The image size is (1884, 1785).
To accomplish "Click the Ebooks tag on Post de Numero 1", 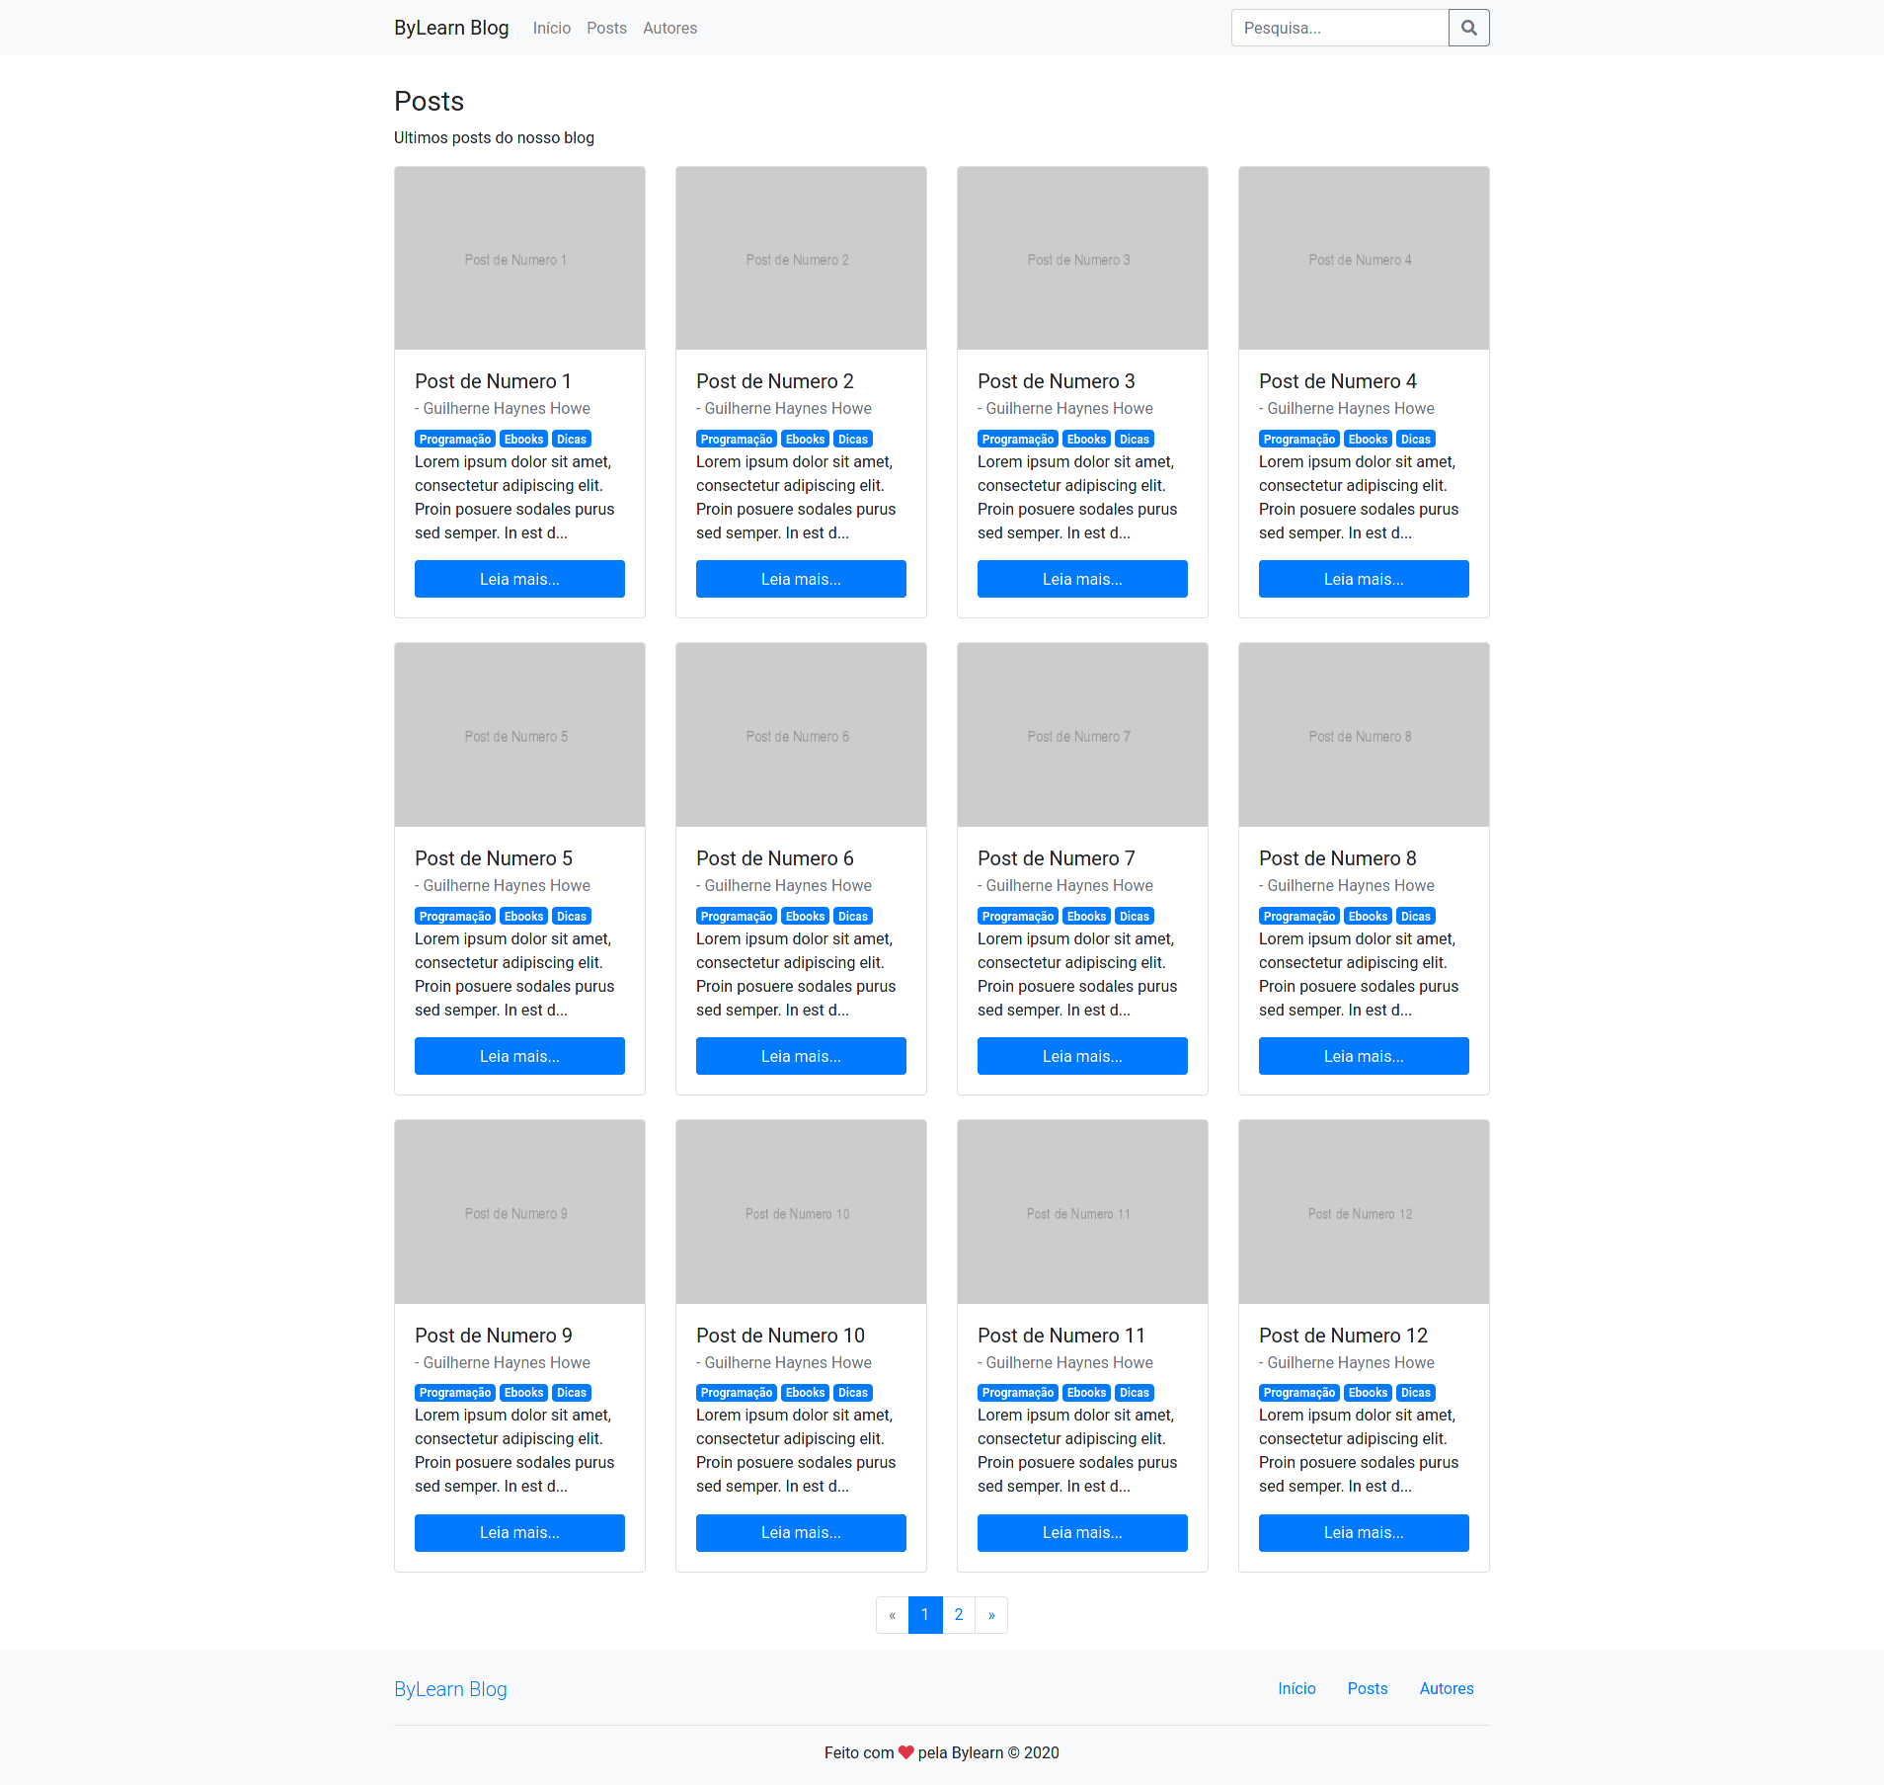I will (x=523, y=440).
